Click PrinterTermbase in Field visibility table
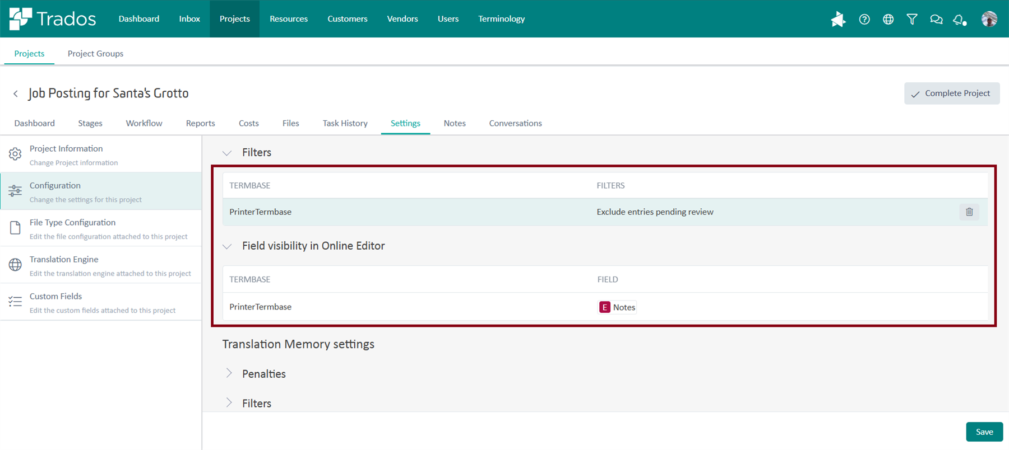Image resolution: width=1009 pixels, height=450 pixels. tap(261, 307)
